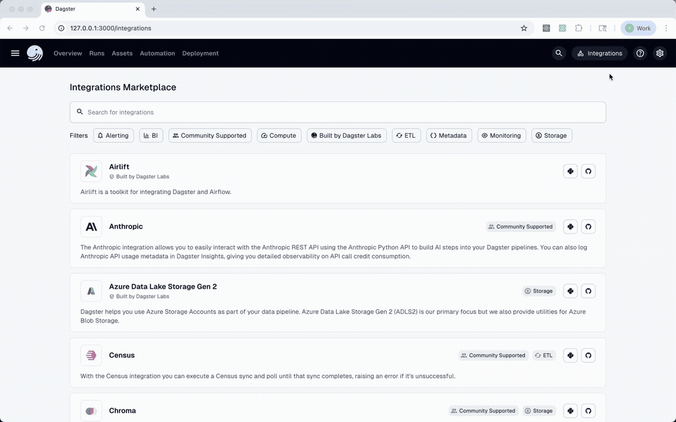Click the Azure Data Lake logo thumbnail
The image size is (676, 422).
(x=91, y=291)
